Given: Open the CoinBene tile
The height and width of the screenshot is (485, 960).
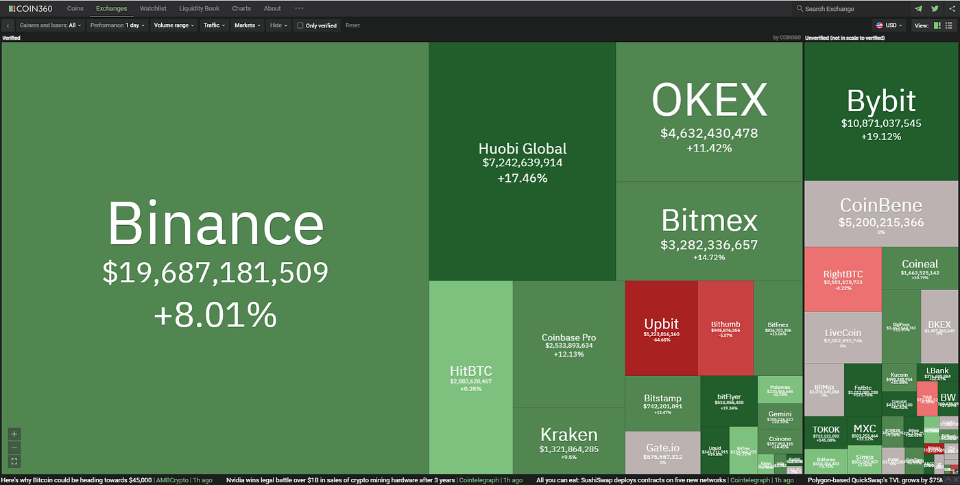Looking at the screenshot, I should pyautogui.click(x=881, y=214).
